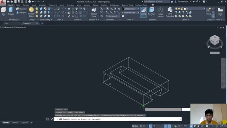Switch to the Solid ribbon tab

(18, 5)
